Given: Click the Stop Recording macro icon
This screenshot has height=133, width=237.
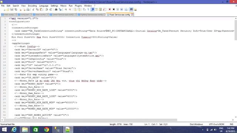Looking at the screenshot, I should coord(114,10).
